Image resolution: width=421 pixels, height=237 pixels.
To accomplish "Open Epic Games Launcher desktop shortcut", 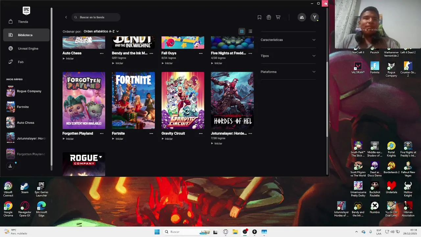I will (x=41, y=190).
